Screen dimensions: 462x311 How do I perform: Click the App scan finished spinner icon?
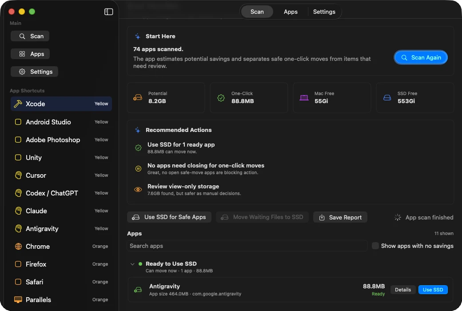[398, 217]
